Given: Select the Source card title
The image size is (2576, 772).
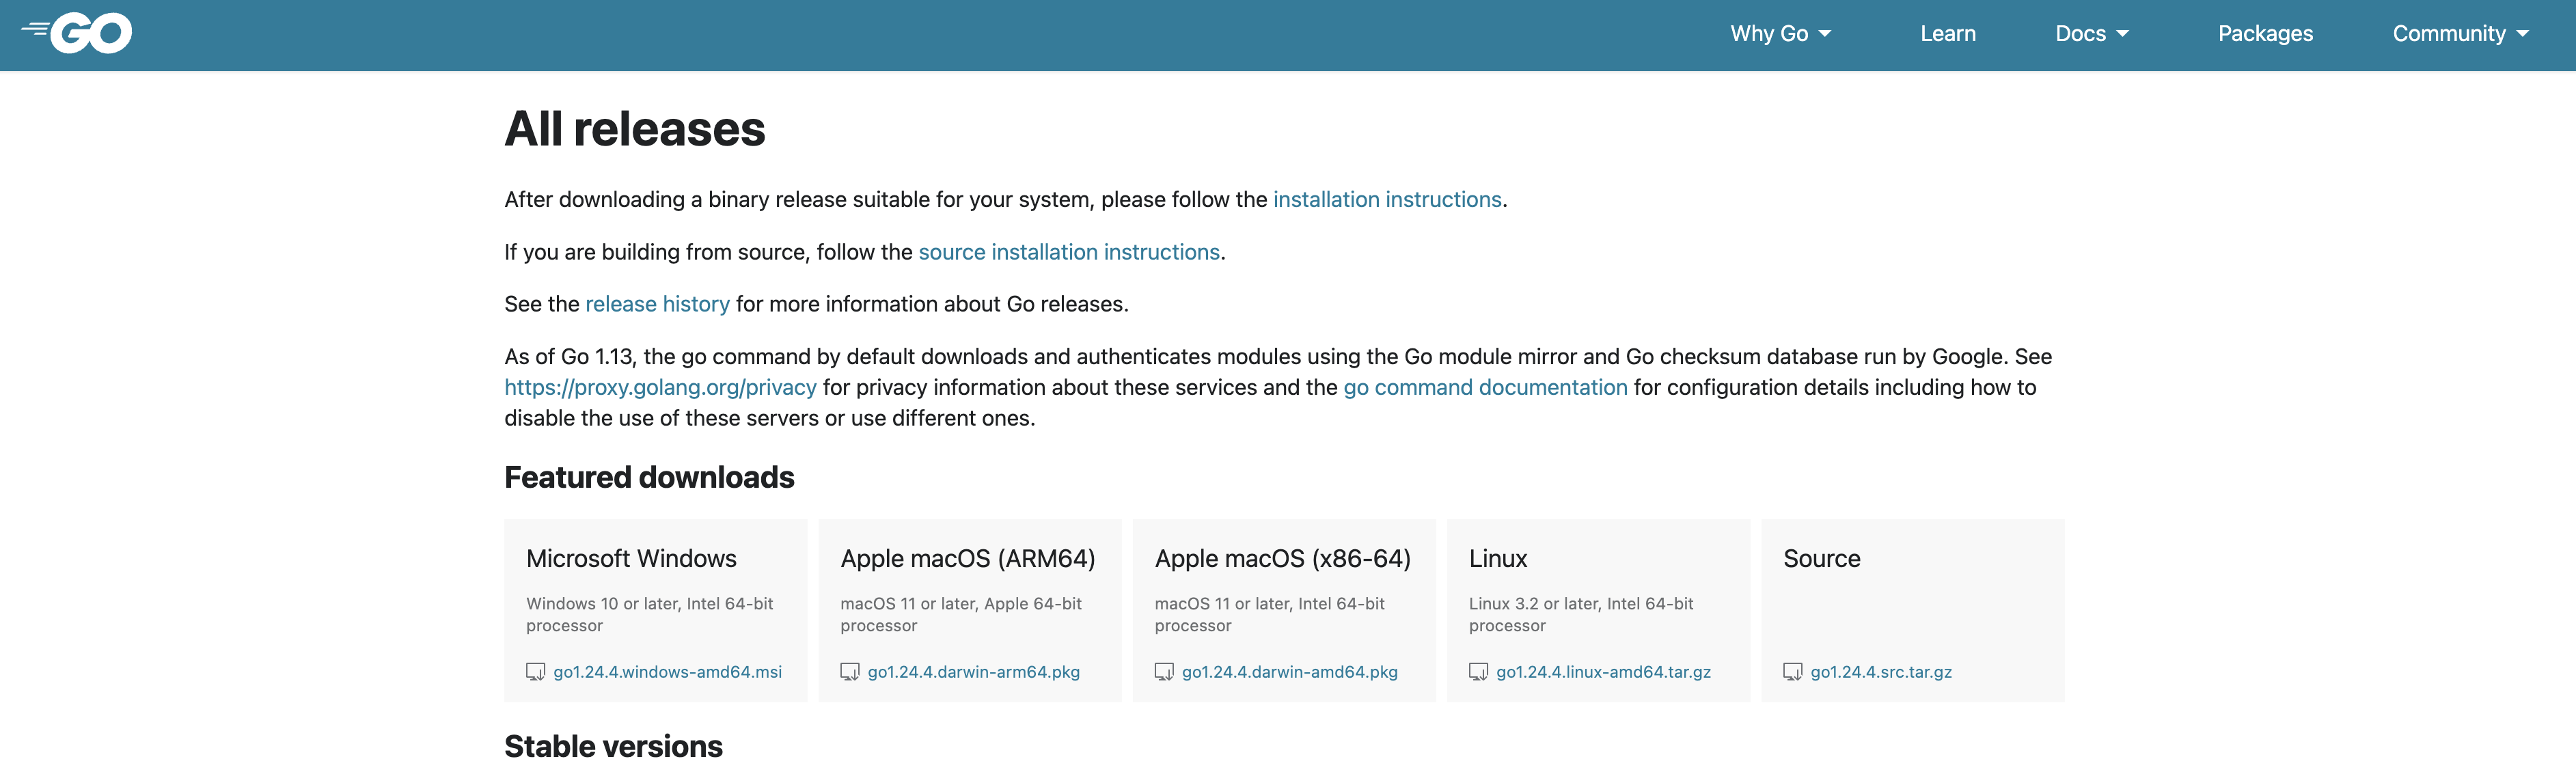Looking at the screenshot, I should click(1821, 559).
